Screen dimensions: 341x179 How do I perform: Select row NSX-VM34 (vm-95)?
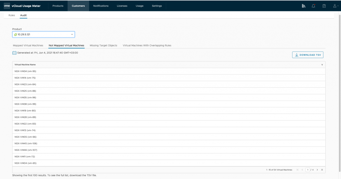click(x=169, y=71)
